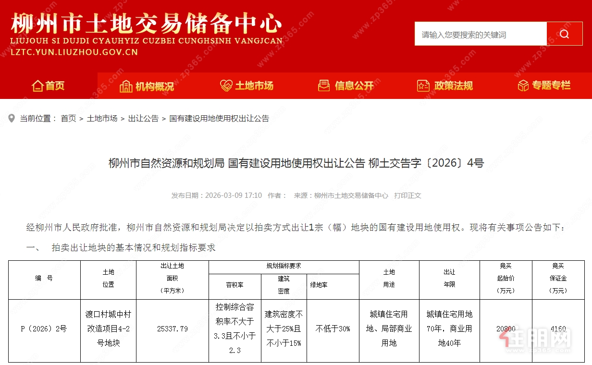This screenshot has height=365, width=592.
Task: Click the magnifier search icon
Action: (x=564, y=34)
